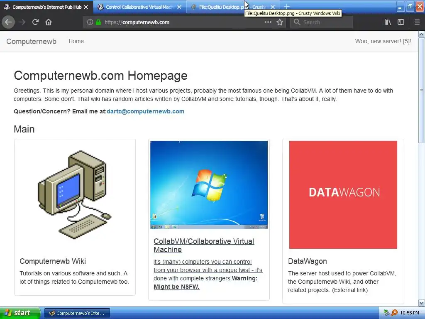
Task: Click the green padlock security icon
Action: [98, 22]
